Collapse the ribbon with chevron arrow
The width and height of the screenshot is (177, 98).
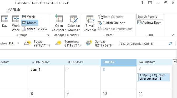[x=173, y=35]
